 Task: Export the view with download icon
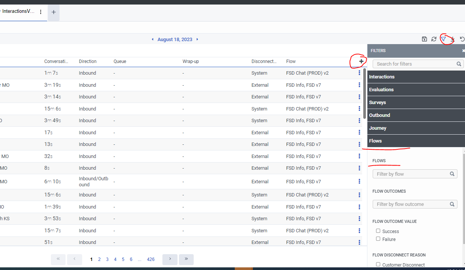(453, 39)
